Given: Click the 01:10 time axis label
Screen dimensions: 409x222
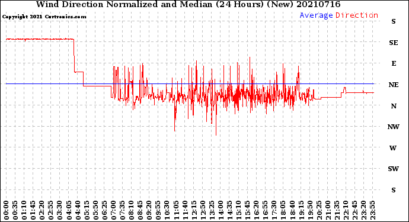Looking at the screenshot, I should [x=24, y=210].
